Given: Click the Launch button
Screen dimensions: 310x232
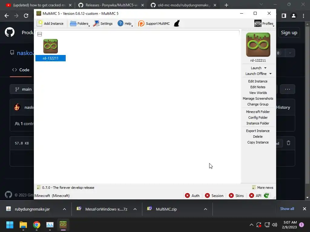Looking at the screenshot, I should [256, 68].
